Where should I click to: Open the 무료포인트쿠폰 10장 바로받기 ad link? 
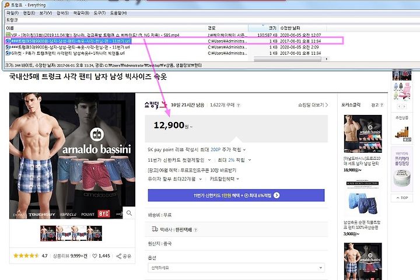coord(192,170)
